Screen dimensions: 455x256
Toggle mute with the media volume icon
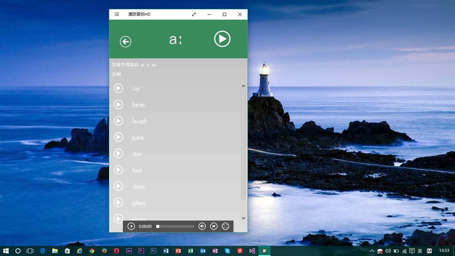202,226
